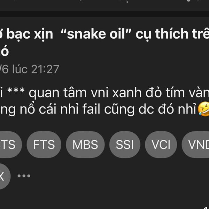Tap the partially visible VND tag
Viewport: 209px width, 209px height.
tap(195, 145)
